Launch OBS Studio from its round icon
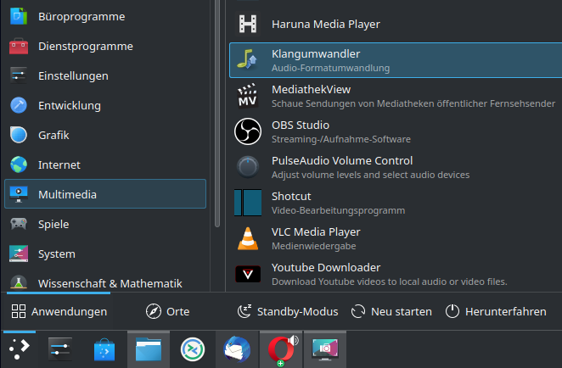This screenshot has width=562, height=368. [248, 131]
